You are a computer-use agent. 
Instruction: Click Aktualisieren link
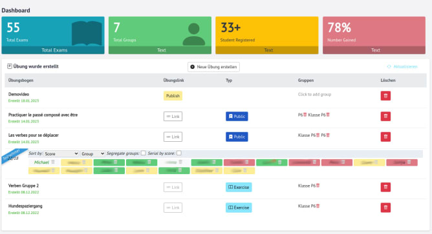(x=405, y=67)
